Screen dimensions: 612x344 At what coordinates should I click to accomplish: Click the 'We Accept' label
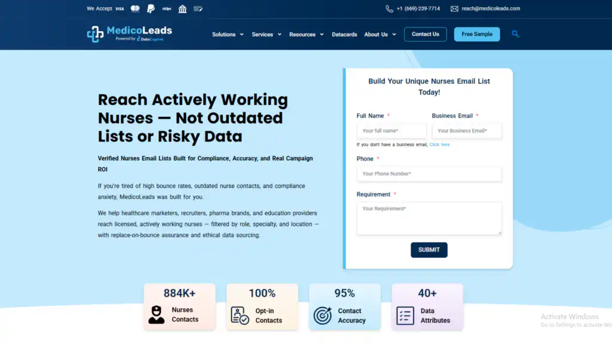click(99, 8)
